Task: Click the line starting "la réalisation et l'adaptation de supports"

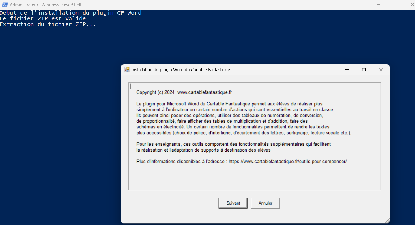Action: (203, 150)
